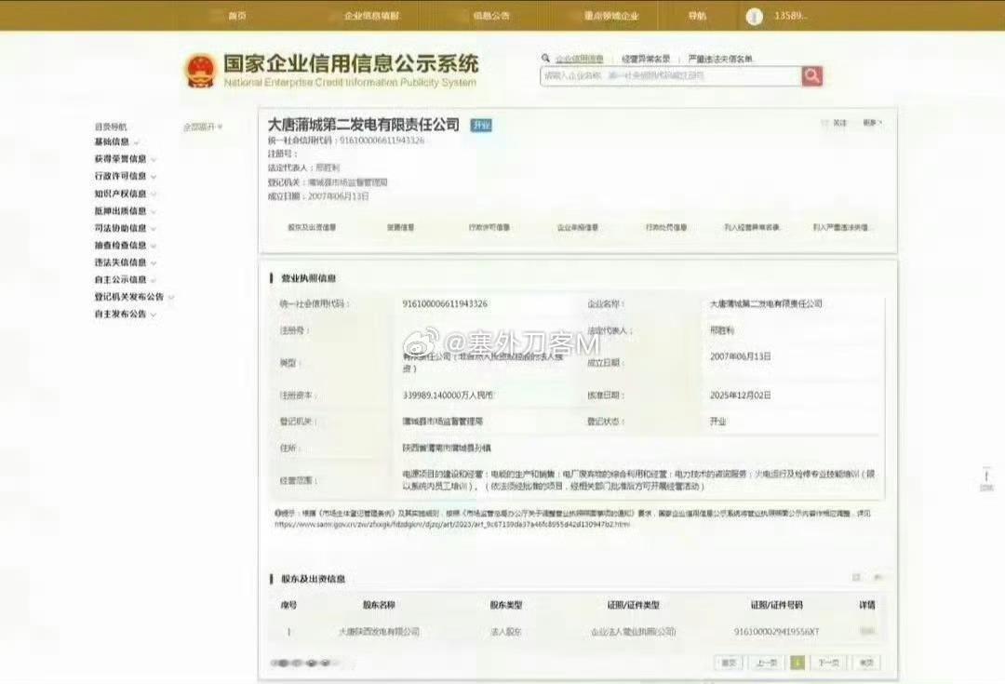This screenshot has width=1005, height=684.
Task: Open 企业信息填报 in the top navigation
Action: click(371, 16)
